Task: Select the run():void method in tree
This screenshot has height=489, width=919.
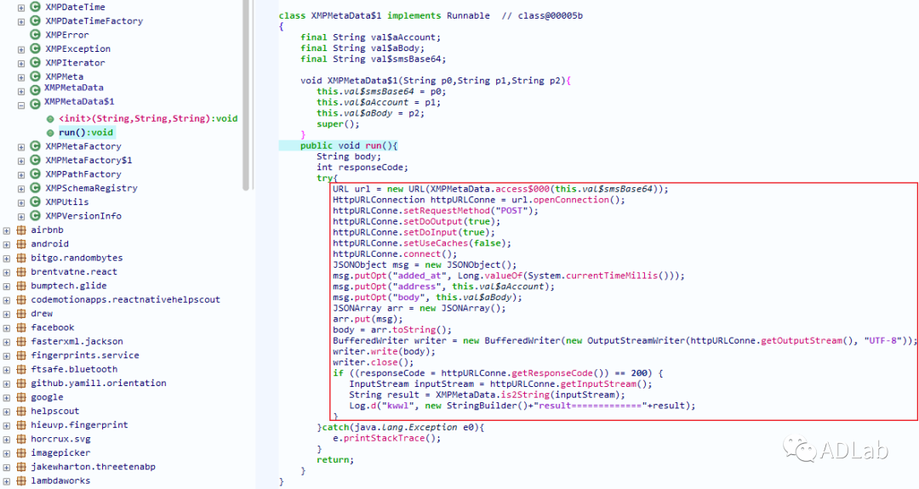Action: pos(85,133)
